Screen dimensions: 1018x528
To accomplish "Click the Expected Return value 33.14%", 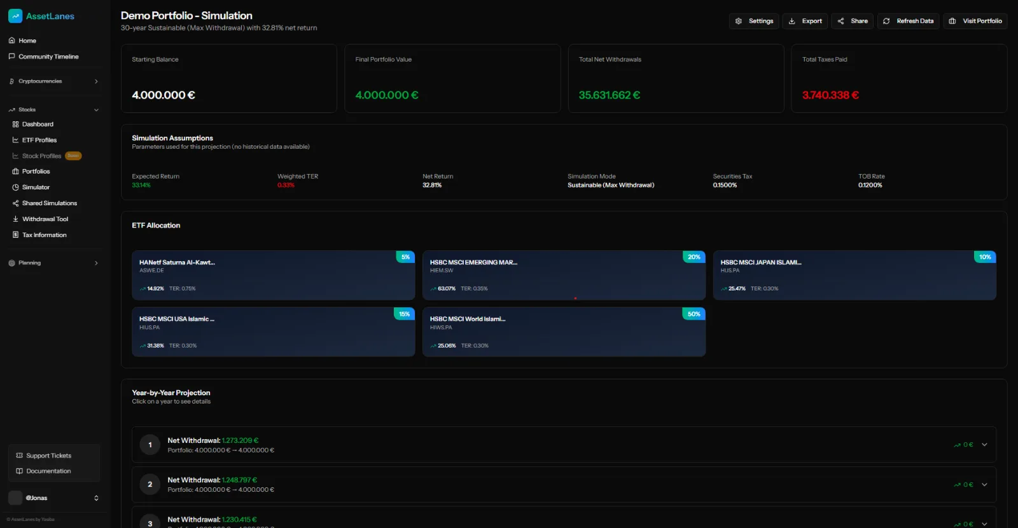I will click(141, 186).
